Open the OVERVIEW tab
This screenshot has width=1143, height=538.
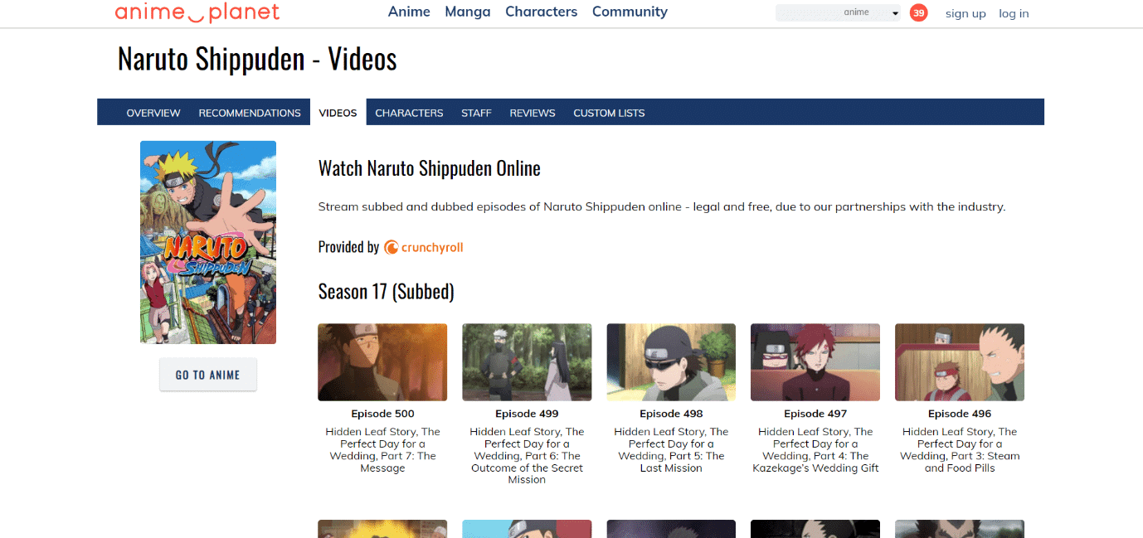[x=153, y=112]
